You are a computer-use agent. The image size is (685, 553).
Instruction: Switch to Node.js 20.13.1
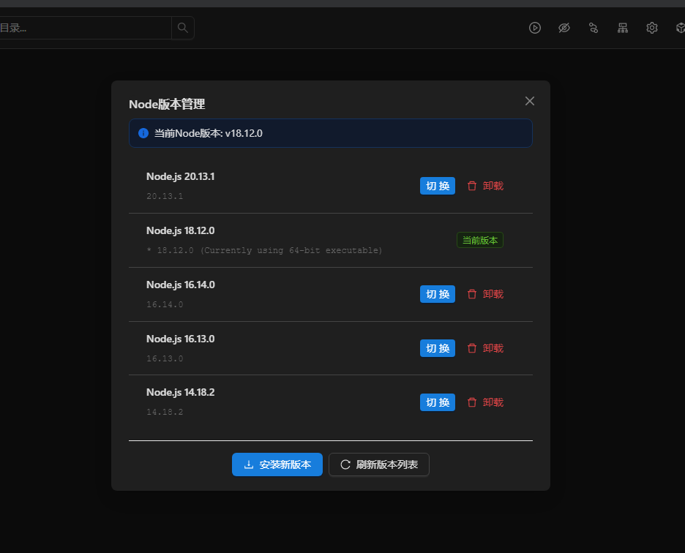438,186
